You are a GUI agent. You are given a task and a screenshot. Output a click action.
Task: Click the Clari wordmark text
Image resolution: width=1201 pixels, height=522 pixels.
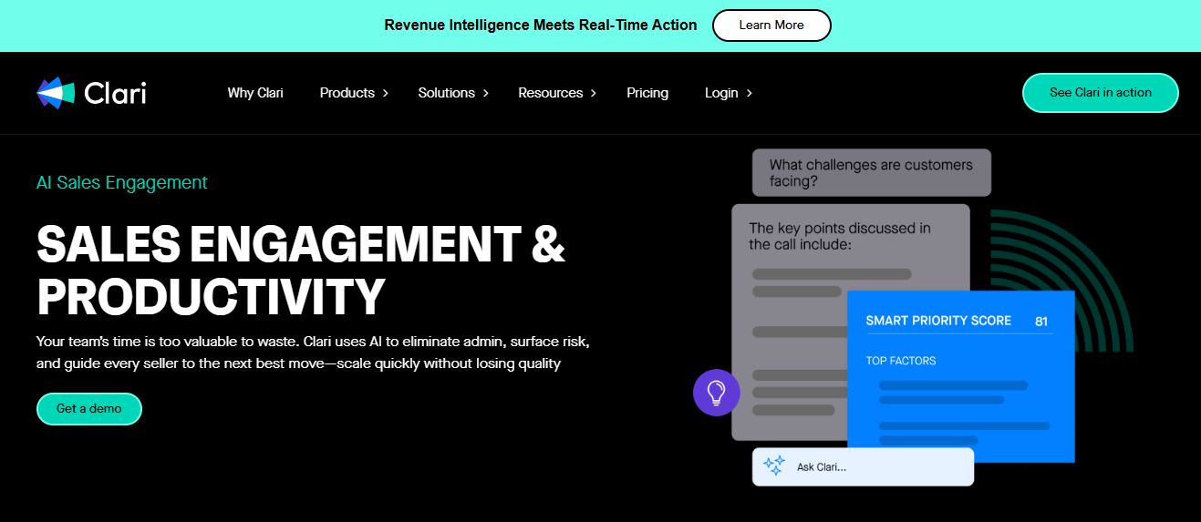115,93
